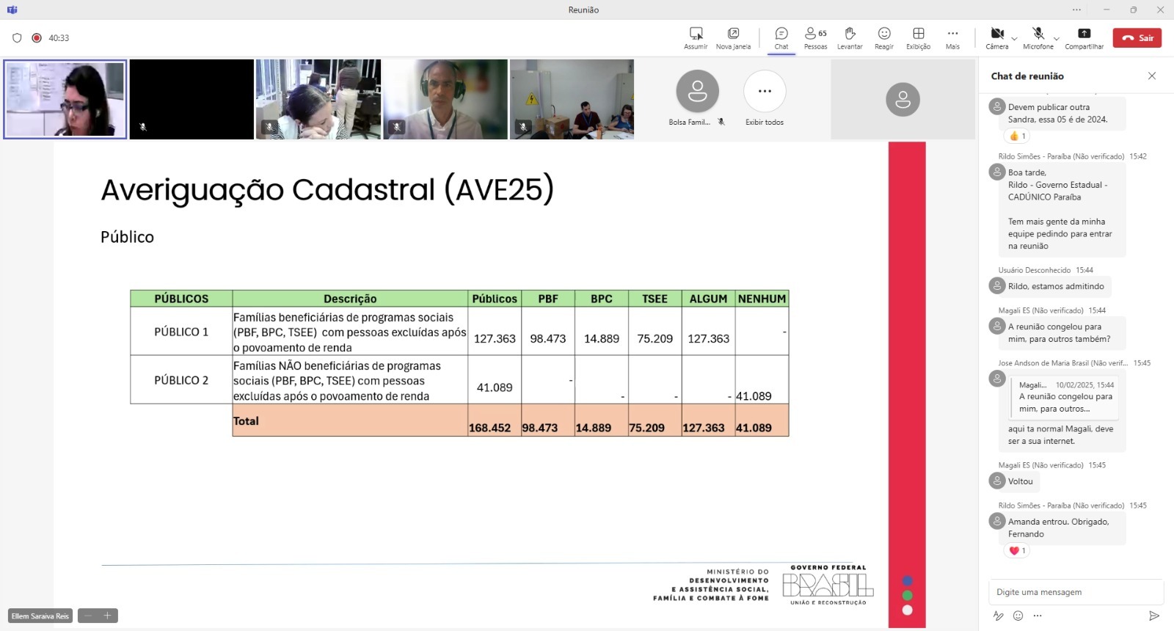The image size is (1174, 631).
Task: Expand the camera options dropdown arrow
Action: pyautogui.click(x=1014, y=38)
